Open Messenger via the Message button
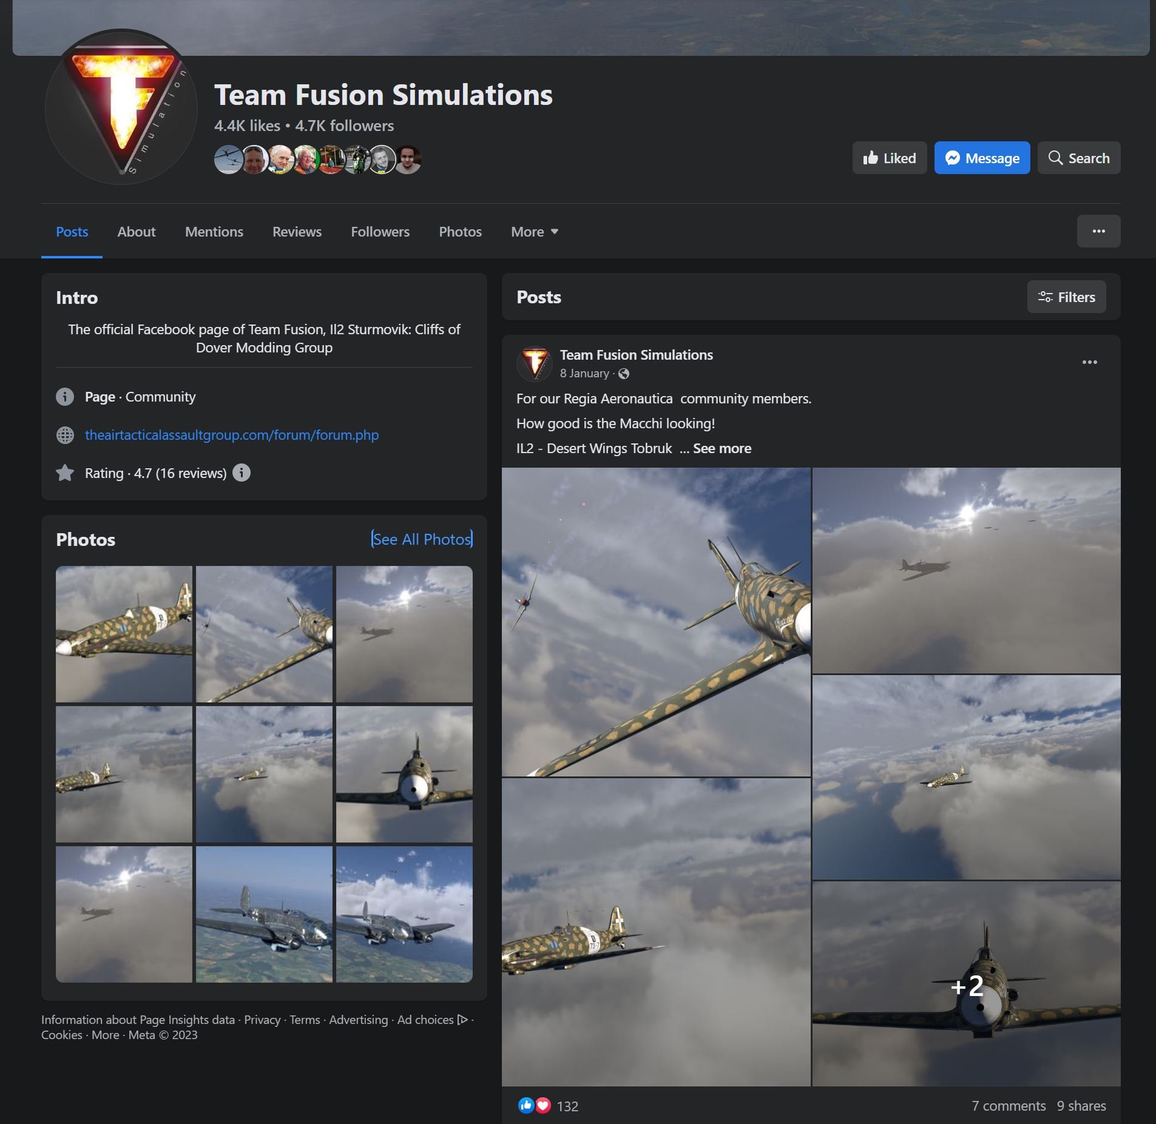The width and height of the screenshot is (1156, 1124). click(x=982, y=158)
